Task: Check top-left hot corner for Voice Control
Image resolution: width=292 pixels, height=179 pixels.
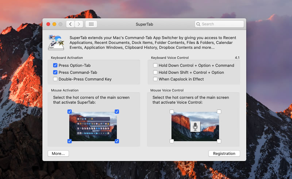Action: [172, 112]
